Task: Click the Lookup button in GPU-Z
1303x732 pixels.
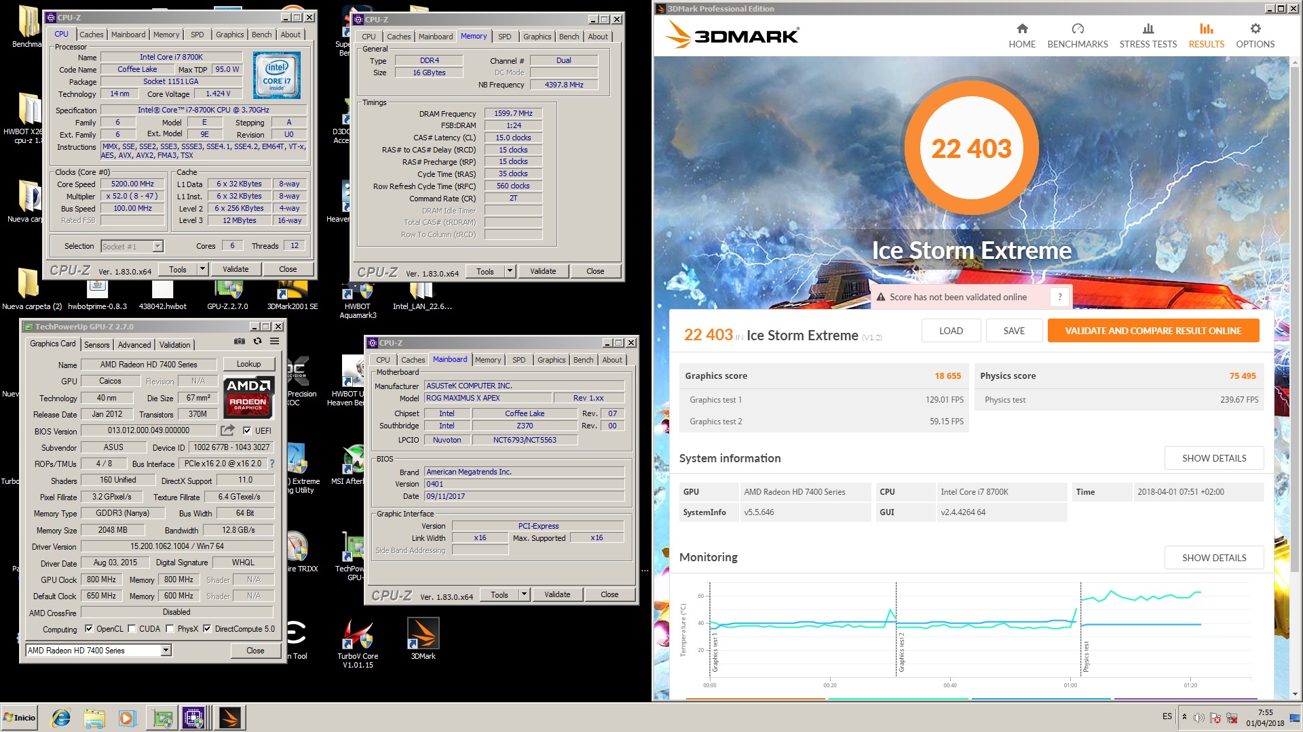Action: click(x=248, y=364)
